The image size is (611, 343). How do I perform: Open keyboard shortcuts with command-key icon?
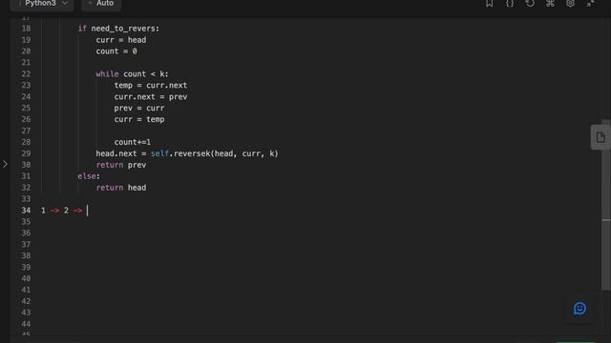pos(550,4)
